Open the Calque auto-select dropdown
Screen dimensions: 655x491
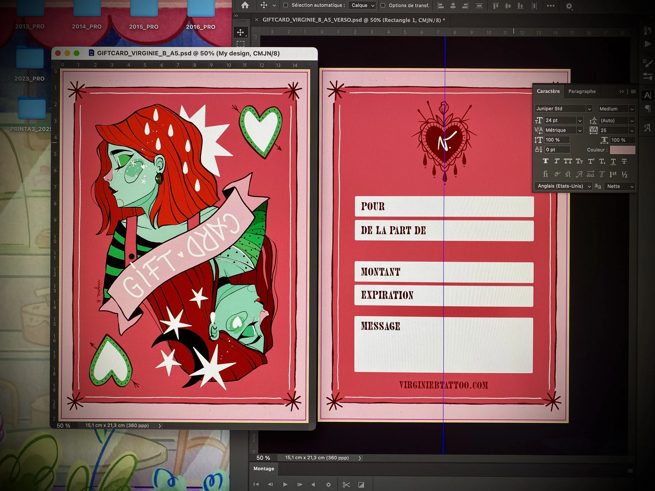click(363, 5)
